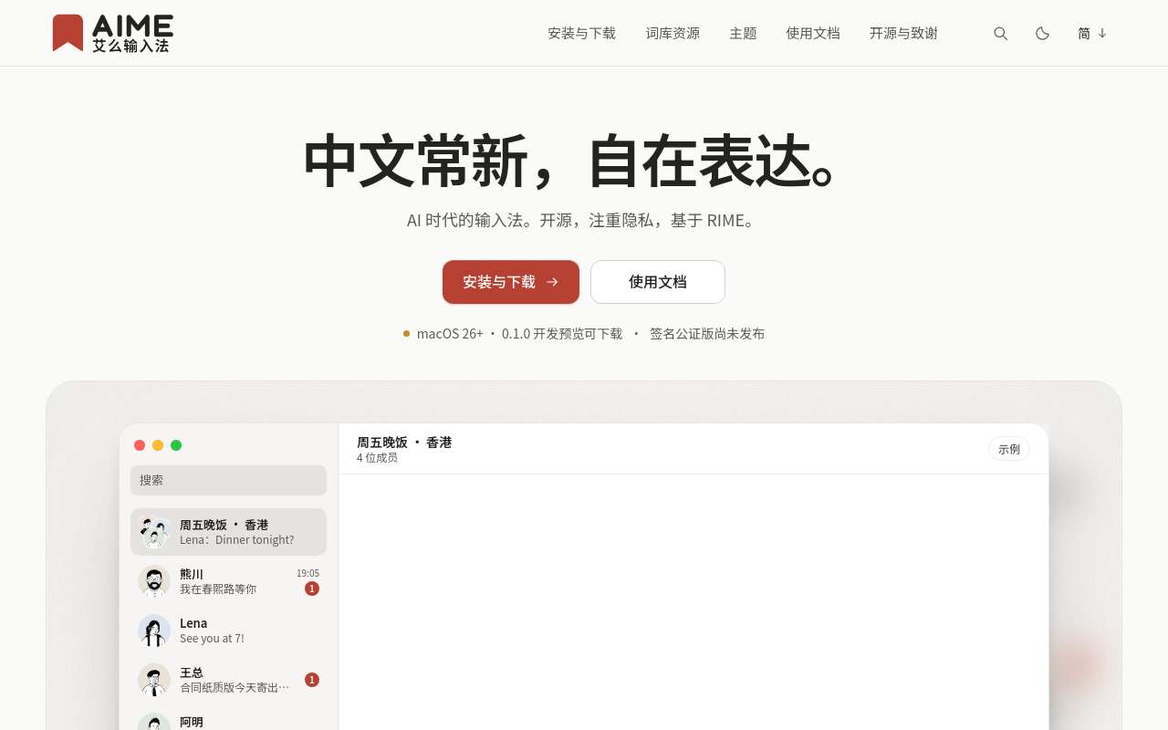Click the 19:05 timestamp on 熊川
Image resolution: width=1168 pixels, height=730 pixels.
coord(308,573)
